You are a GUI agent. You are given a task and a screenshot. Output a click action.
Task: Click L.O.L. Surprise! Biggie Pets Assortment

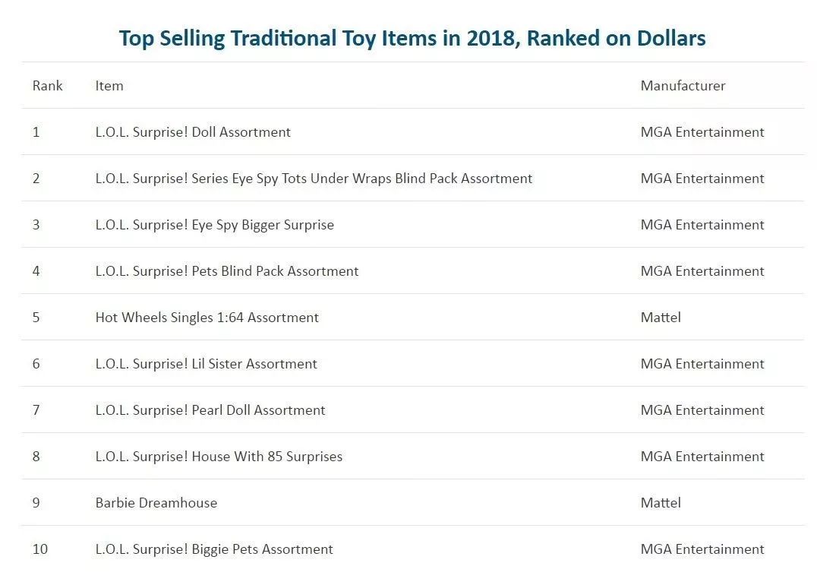[214, 549]
